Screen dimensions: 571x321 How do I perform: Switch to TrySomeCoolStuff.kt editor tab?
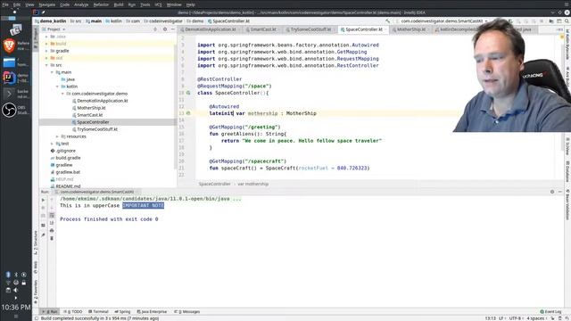coord(310,29)
